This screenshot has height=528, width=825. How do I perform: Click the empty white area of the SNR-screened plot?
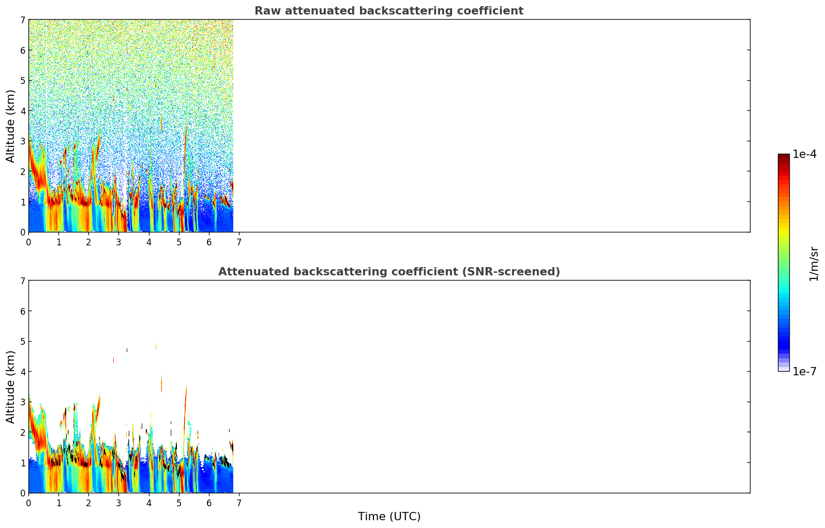click(491, 387)
